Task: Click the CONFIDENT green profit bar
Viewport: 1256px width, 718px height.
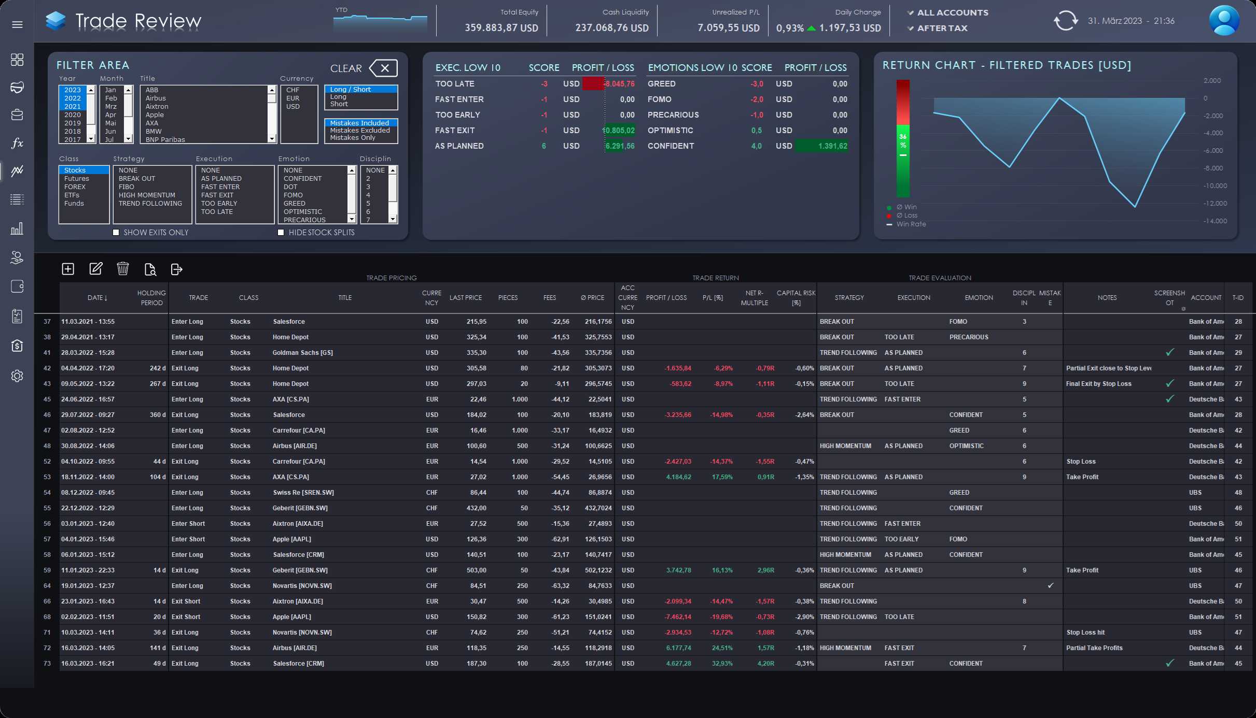Action: click(x=822, y=146)
